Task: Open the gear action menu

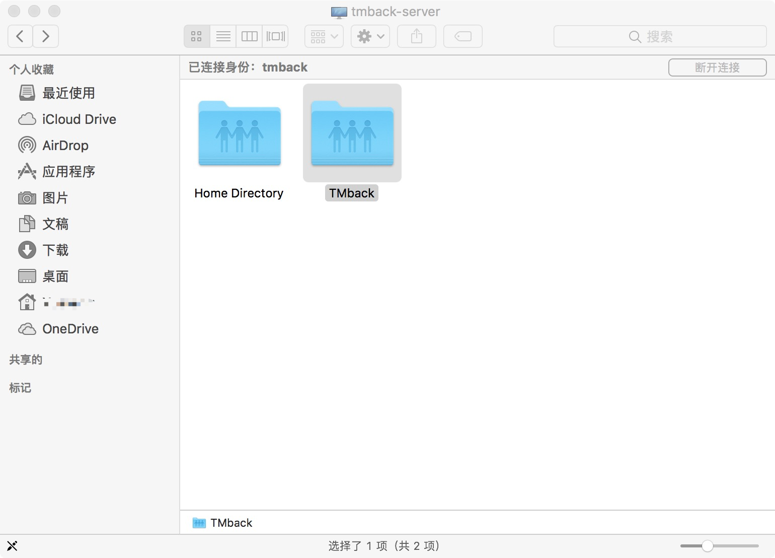Action: pyautogui.click(x=370, y=36)
